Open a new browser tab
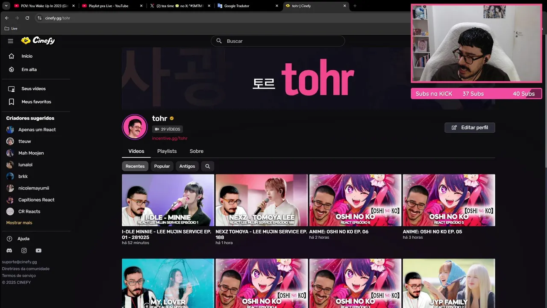 pos(355,6)
